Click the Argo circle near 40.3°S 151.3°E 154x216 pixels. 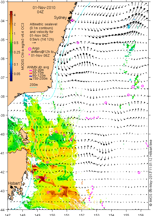(x=71, y=139)
